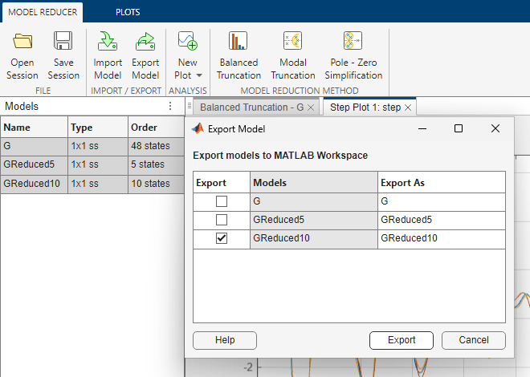
Task: Click the Cancel button
Action: pos(474,340)
